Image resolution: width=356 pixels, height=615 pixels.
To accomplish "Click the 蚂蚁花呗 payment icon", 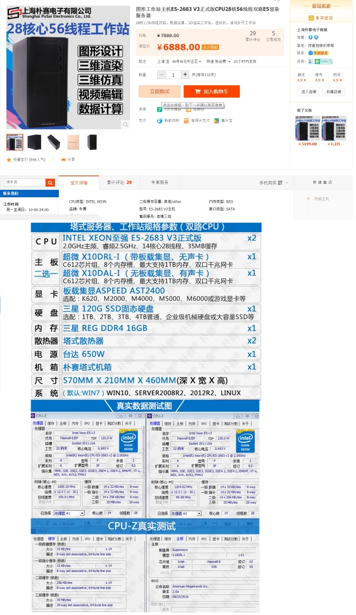I will 160,120.
